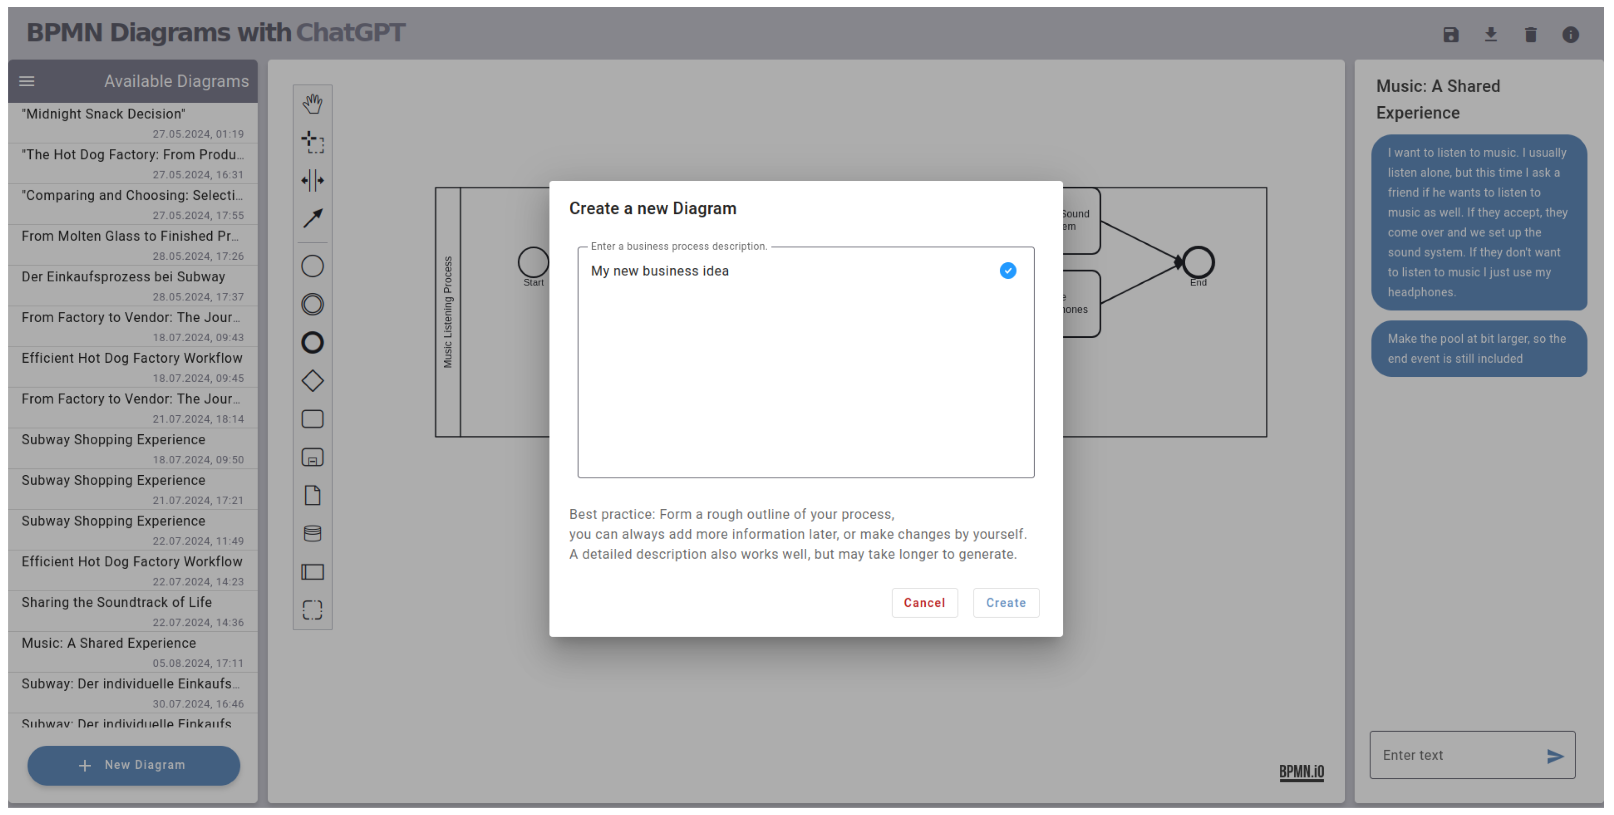The image size is (1614, 815).
Task: Select the gateway diamond shape
Action: (312, 381)
